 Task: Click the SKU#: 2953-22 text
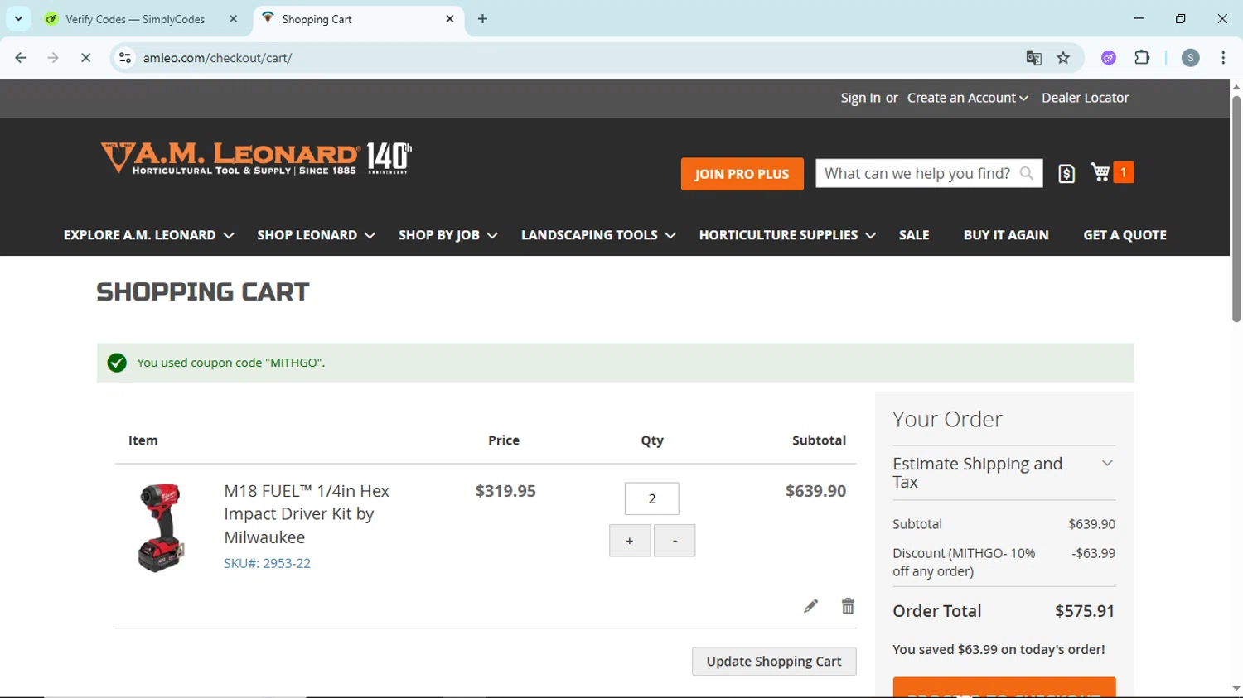coord(267,563)
